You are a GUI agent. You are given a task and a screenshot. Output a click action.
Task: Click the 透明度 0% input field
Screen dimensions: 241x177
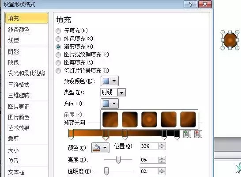149,171
